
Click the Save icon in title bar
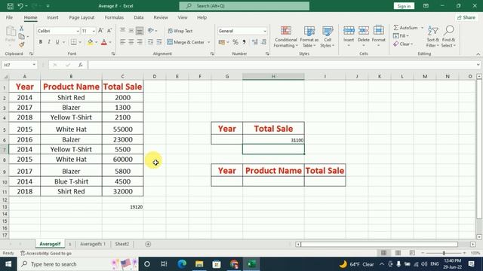(10, 6)
